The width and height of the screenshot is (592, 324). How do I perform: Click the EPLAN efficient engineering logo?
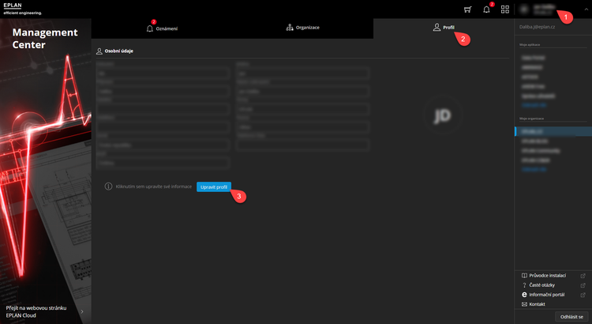coord(22,9)
